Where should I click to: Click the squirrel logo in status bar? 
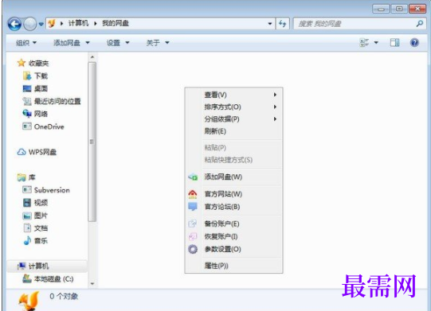pyautogui.click(x=29, y=301)
